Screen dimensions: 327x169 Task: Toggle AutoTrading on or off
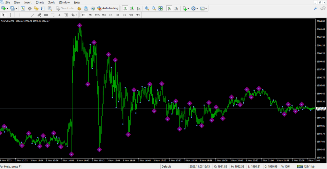coord(108,8)
